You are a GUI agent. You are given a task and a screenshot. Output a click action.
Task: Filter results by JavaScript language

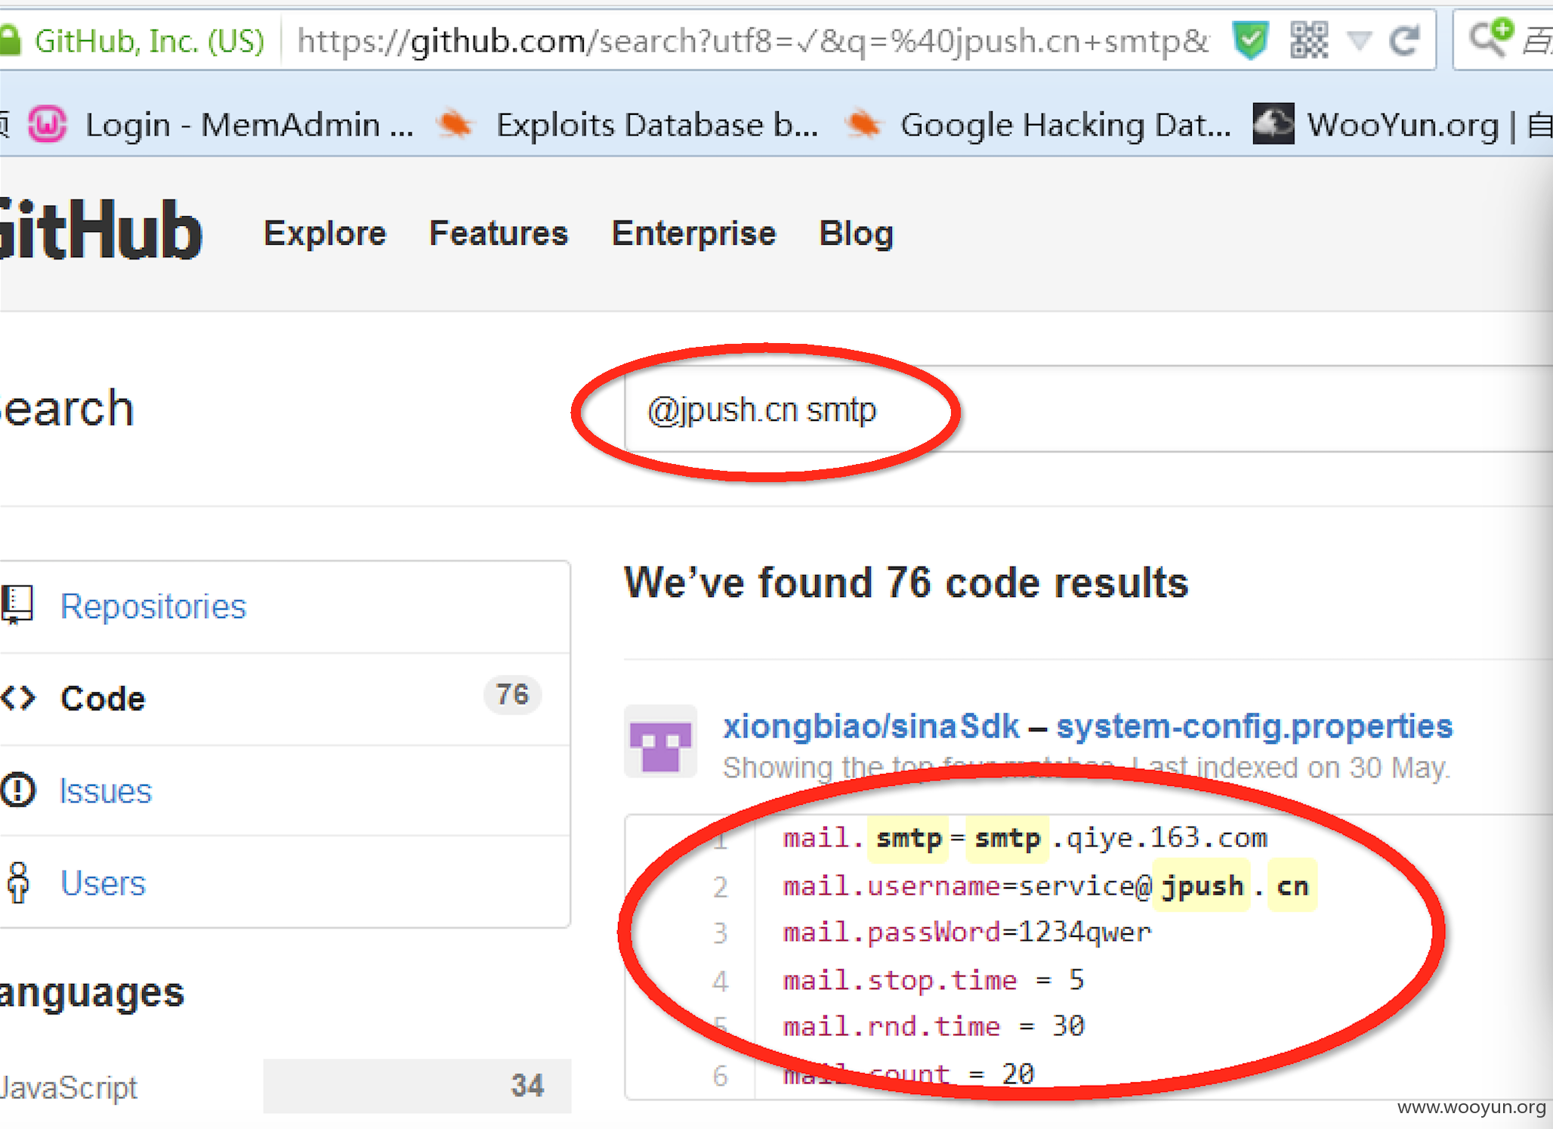[x=69, y=1087]
